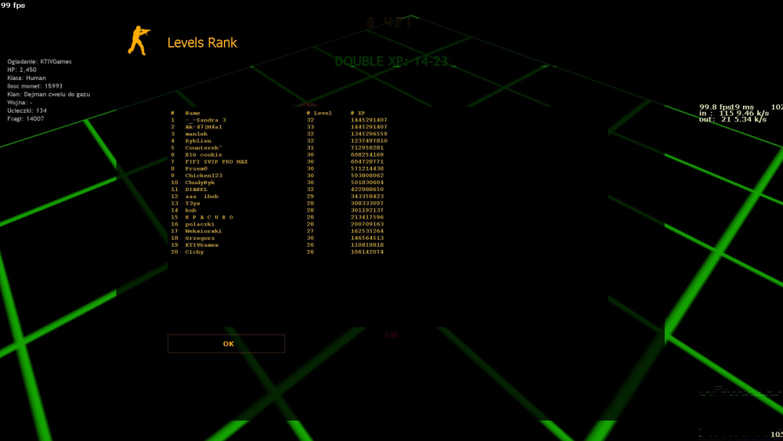Click the Level column header
Screen dimensions: 783x441
(319, 113)
